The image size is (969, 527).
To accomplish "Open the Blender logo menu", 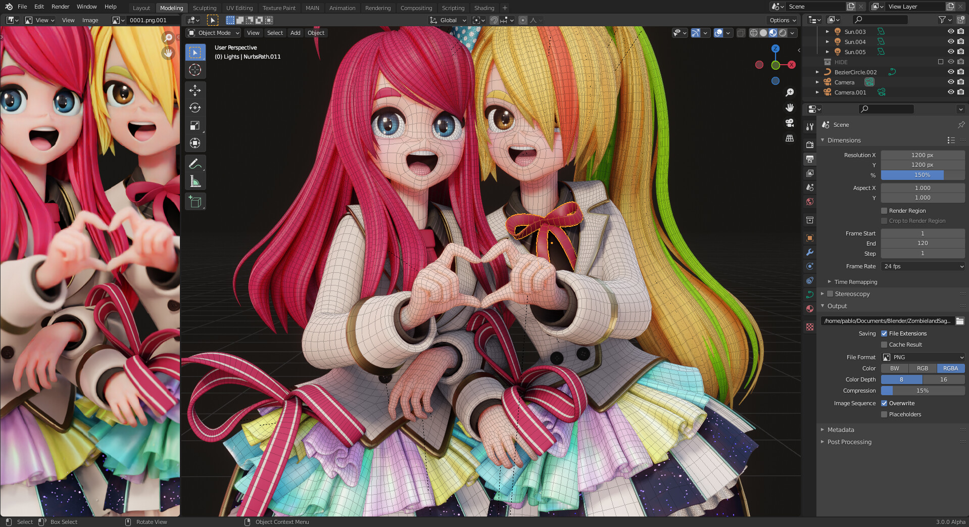I will tap(8, 7).
